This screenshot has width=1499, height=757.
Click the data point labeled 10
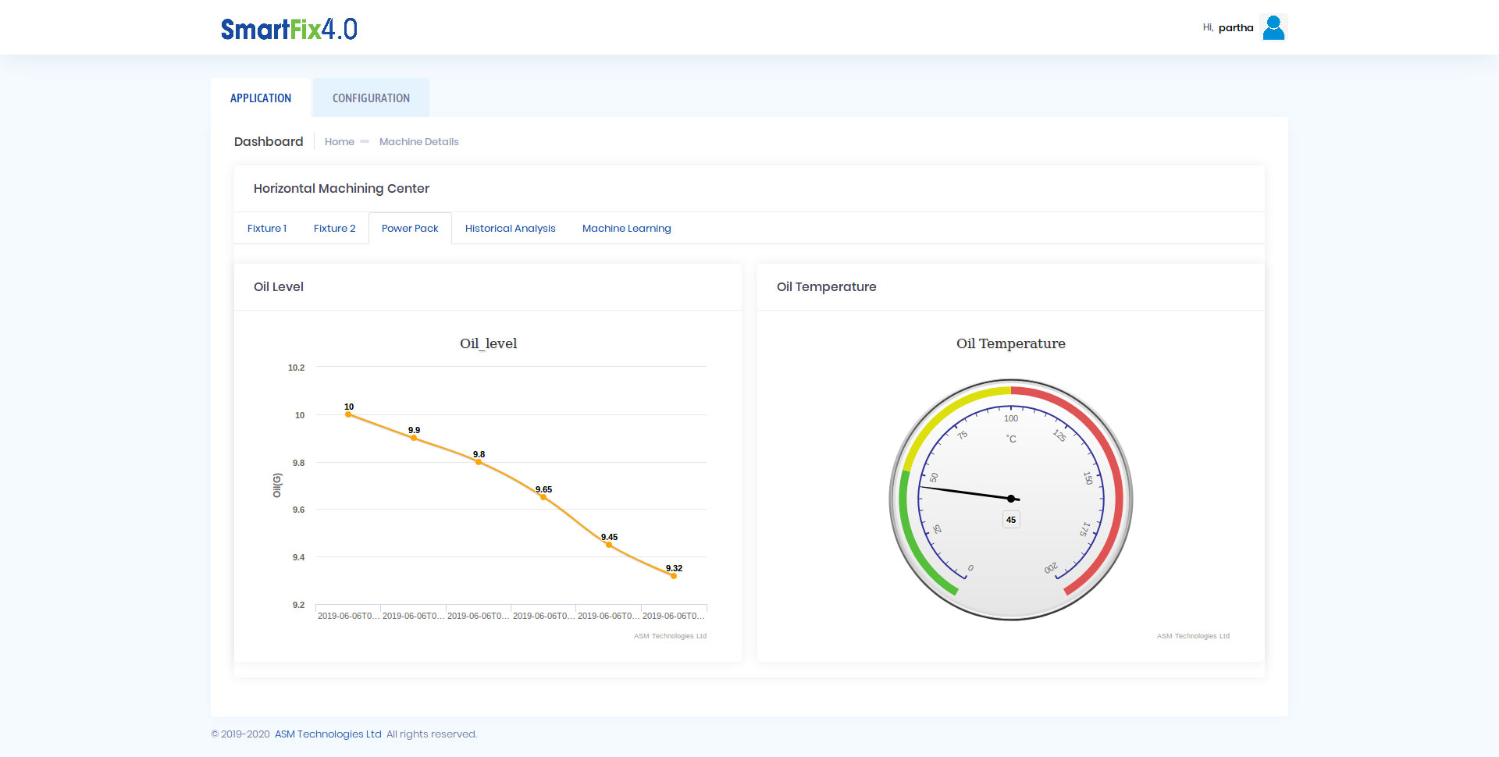pyautogui.click(x=348, y=414)
